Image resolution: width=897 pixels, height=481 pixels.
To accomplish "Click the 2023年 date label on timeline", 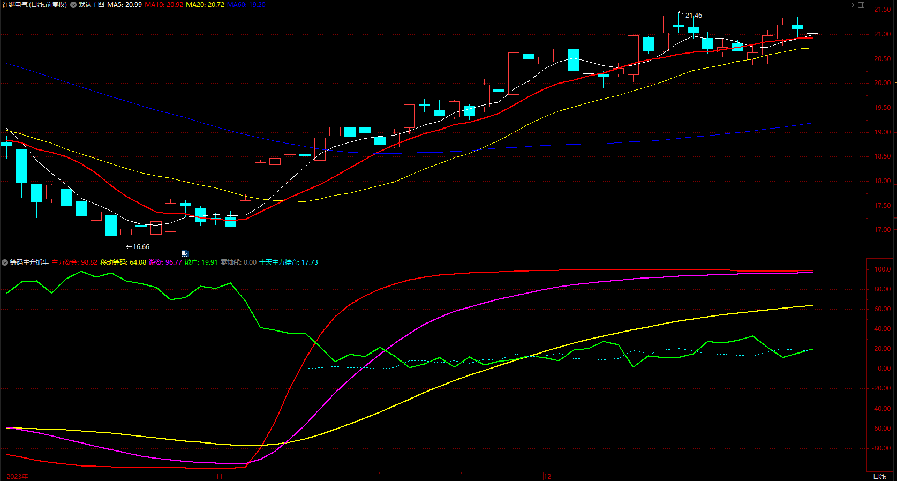I will click(x=17, y=477).
